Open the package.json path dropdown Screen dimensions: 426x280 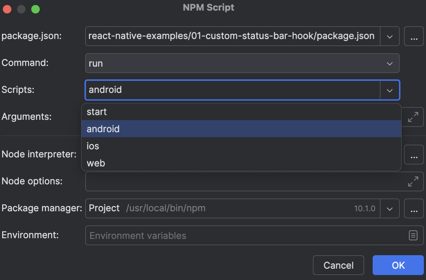point(390,36)
